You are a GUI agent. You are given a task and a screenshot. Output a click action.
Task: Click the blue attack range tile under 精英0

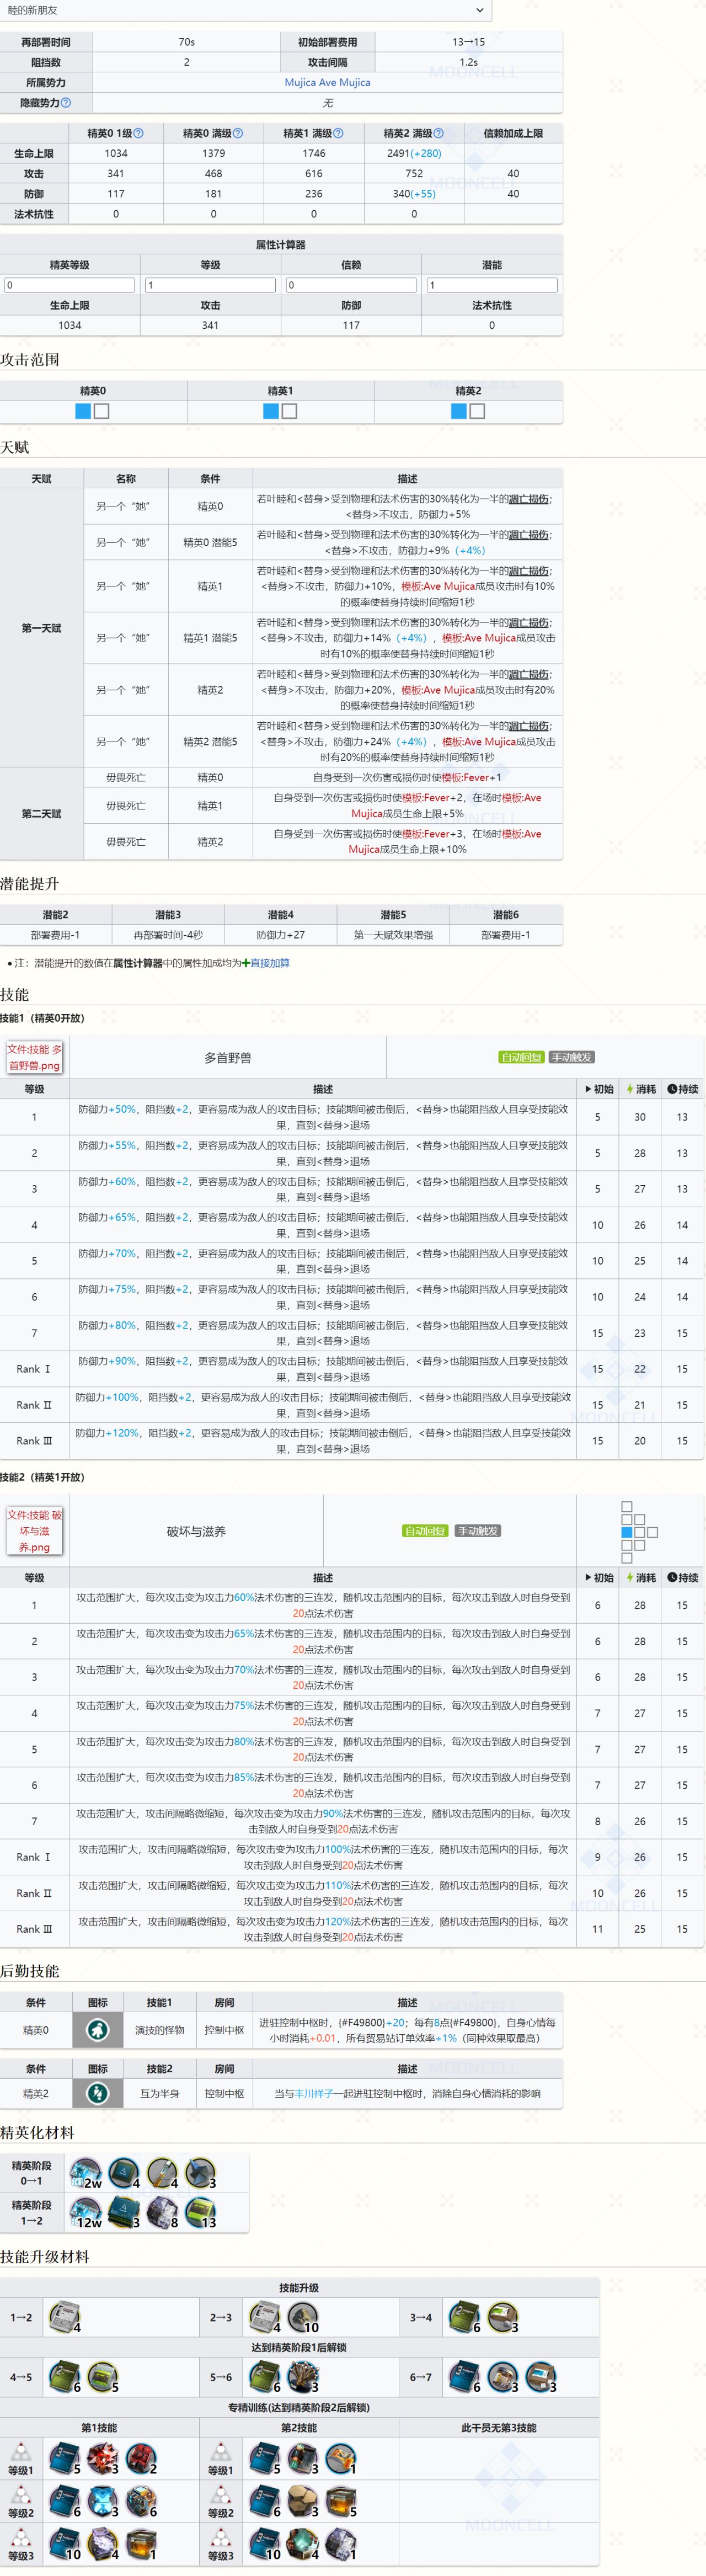click(83, 411)
